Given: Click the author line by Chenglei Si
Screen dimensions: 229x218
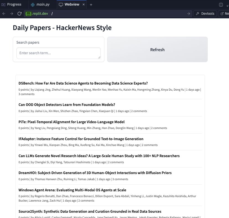Looking at the screenshot, I should (x=63, y=162).
